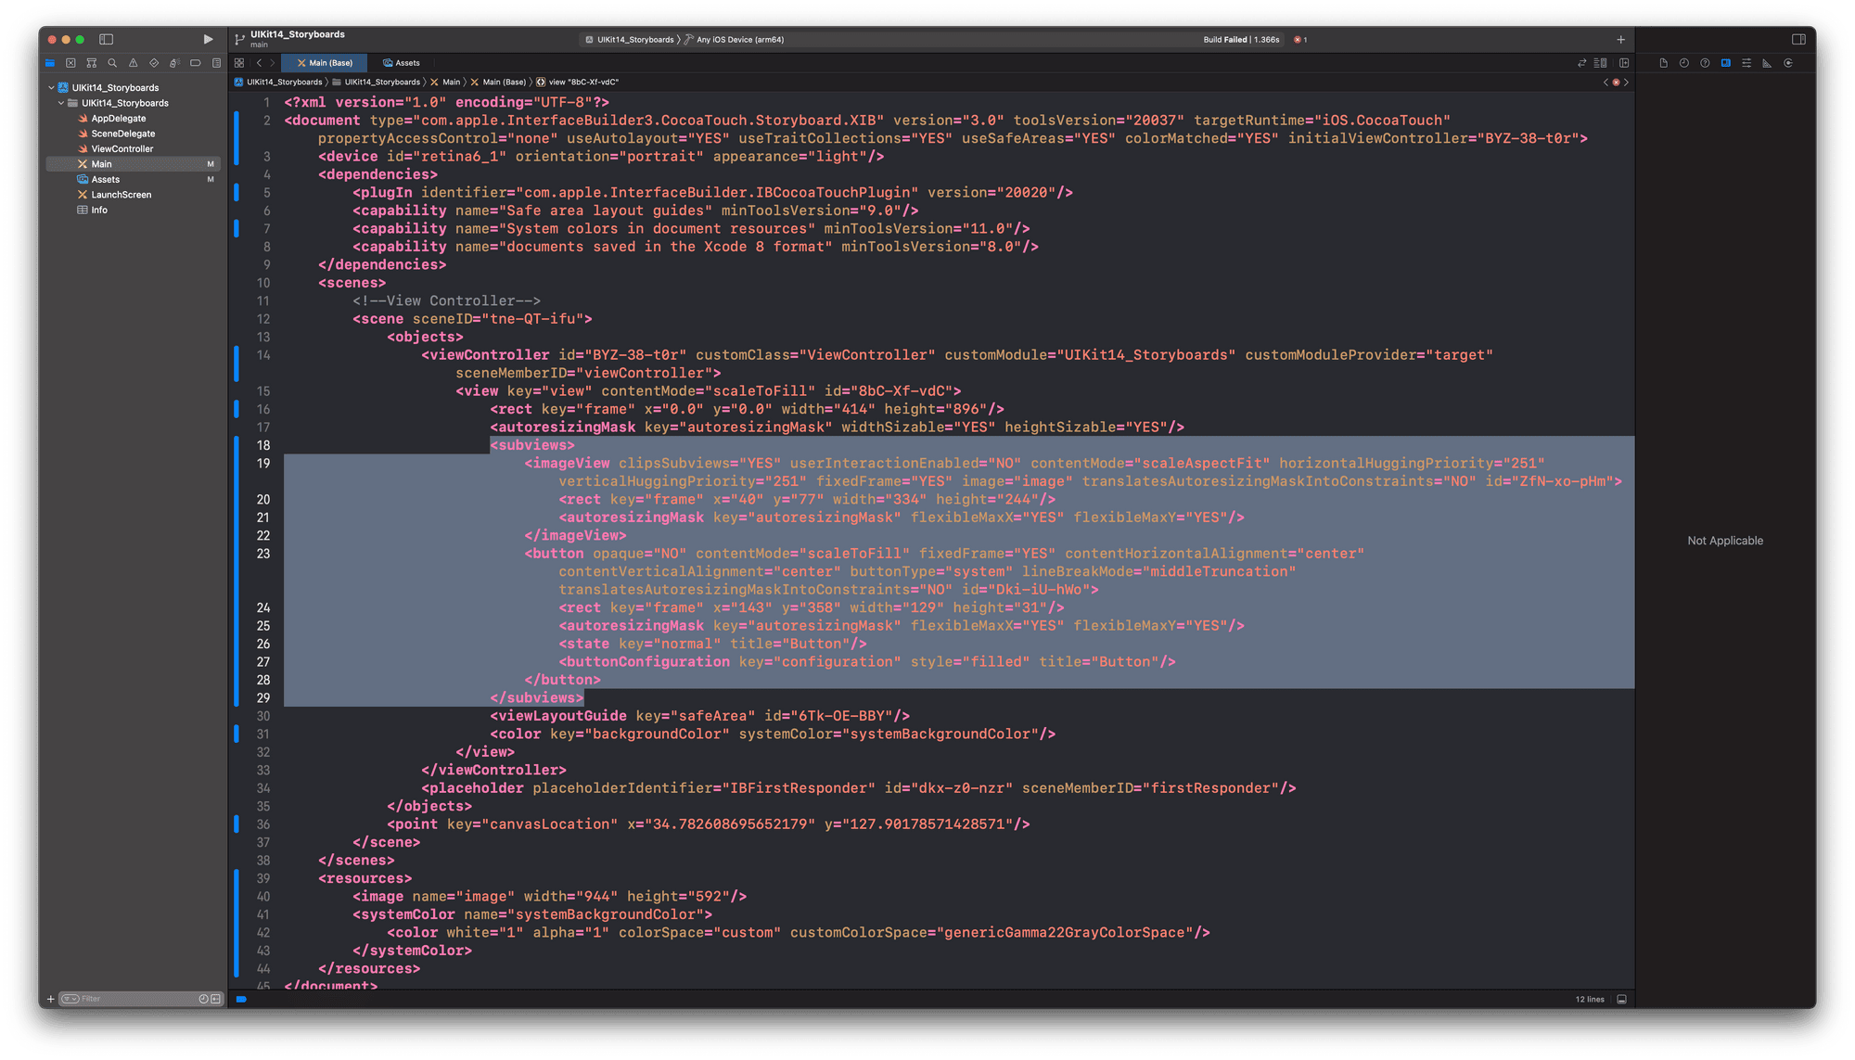This screenshot has width=1855, height=1060.
Task: Click the blue tag indicator at bottom
Action: coord(241,999)
